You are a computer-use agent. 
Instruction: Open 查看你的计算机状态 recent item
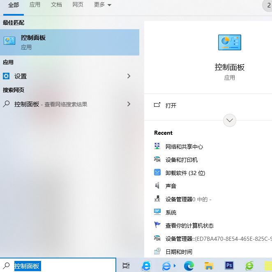click(189, 226)
